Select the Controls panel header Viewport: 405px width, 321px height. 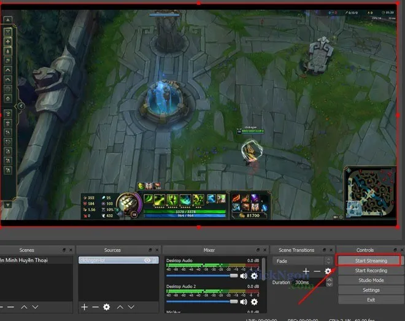click(x=364, y=250)
